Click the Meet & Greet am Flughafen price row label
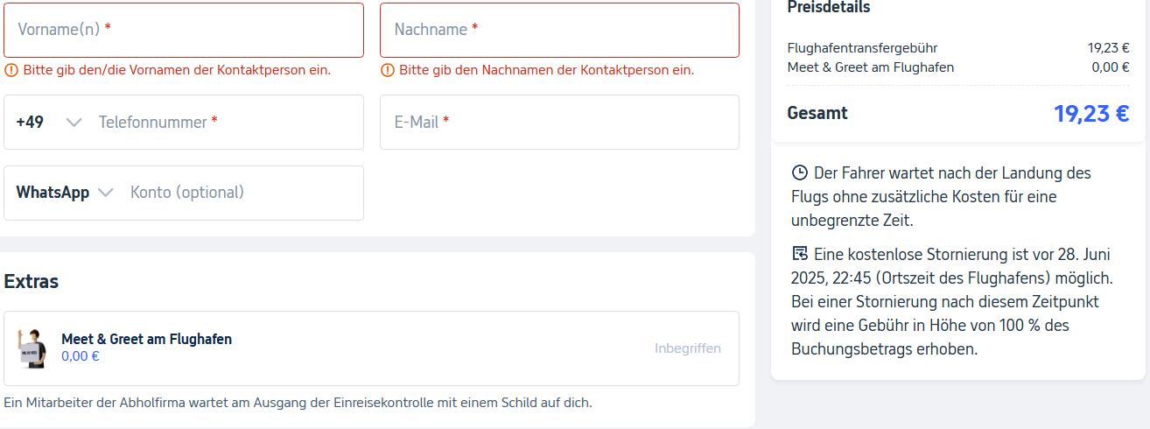The image size is (1150, 429). pos(871,67)
